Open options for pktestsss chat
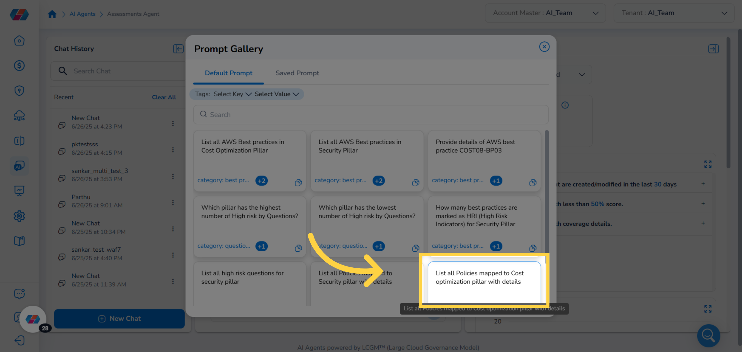Screen dimensions: 742x352 [173, 150]
